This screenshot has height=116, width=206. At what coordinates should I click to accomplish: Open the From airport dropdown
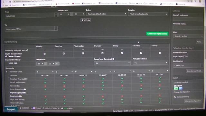pyautogui.click(x=31, y=16)
